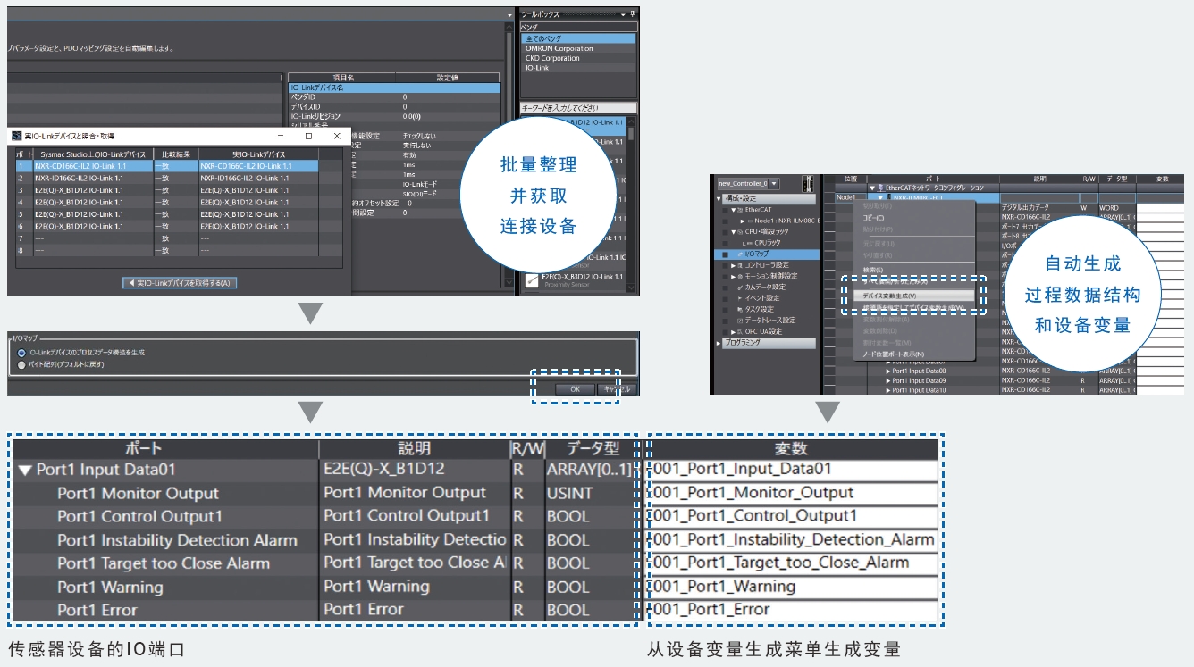Collapse the Port1 Input Data01 row
The width and height of the screenshot is (1194, 667).
pyautogui.click(x=24, y=470)
